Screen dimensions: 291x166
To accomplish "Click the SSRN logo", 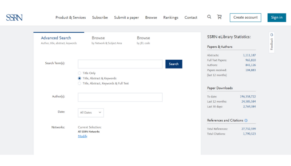I will (x=14, y=17).
